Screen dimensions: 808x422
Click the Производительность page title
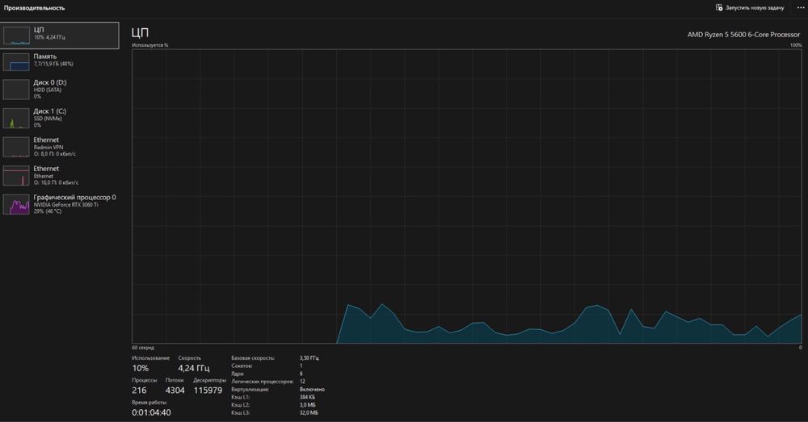tap(35, 8)
